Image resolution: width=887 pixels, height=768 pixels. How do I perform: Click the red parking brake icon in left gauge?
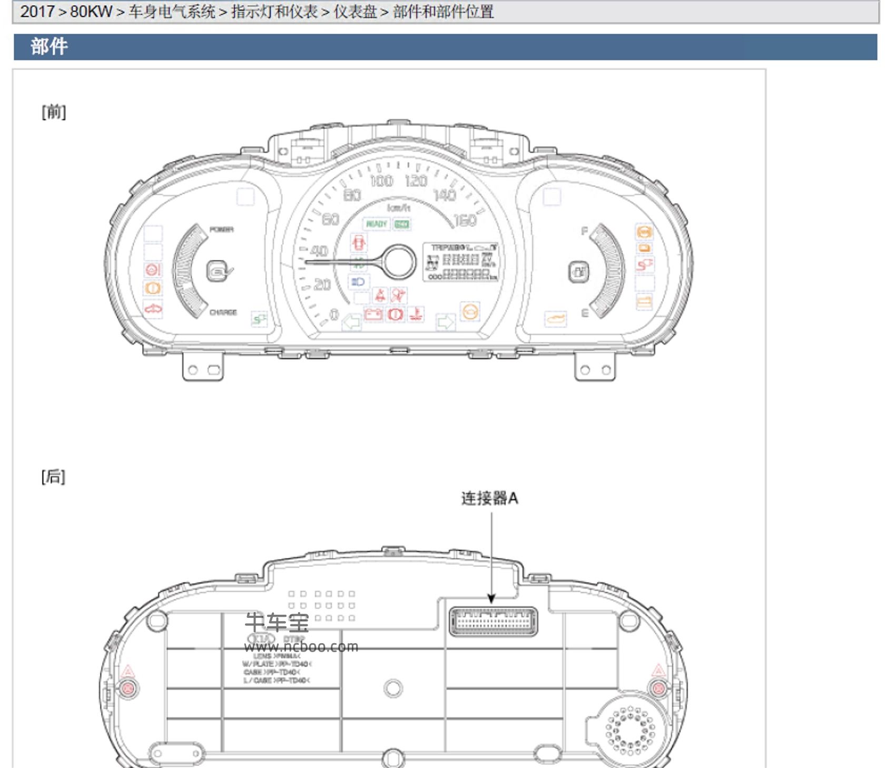[x=153, y=270]
